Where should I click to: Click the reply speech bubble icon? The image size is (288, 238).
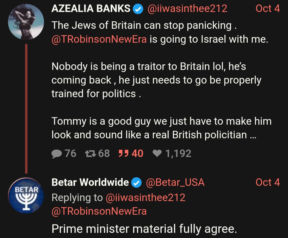[x=57, y=154]
